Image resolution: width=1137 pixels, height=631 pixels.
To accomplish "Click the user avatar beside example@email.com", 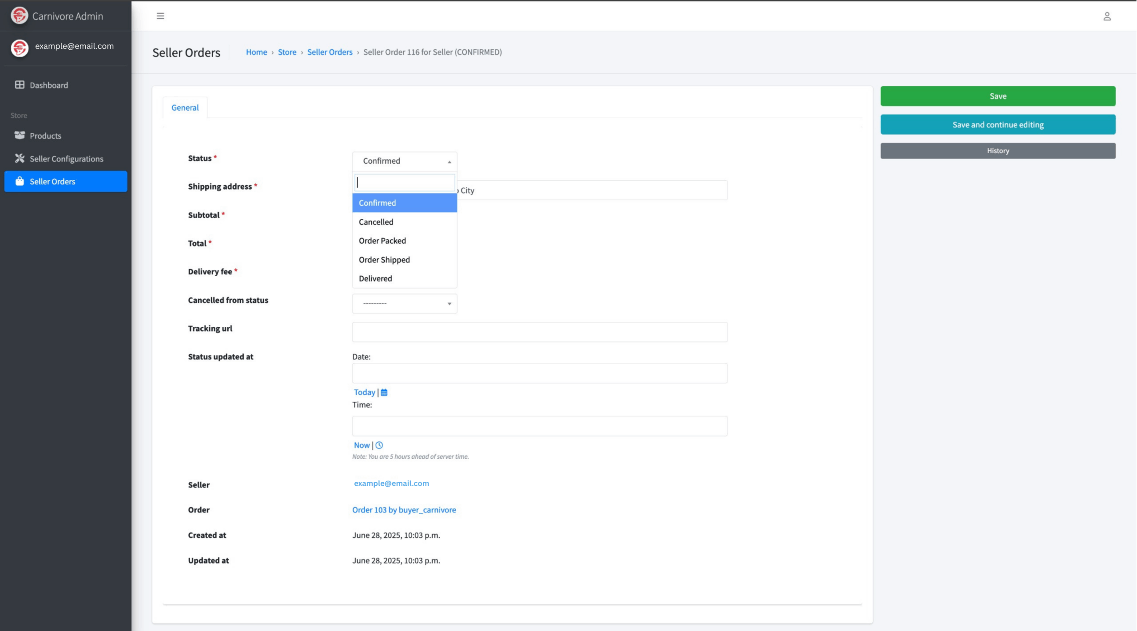I will [20, 48].
